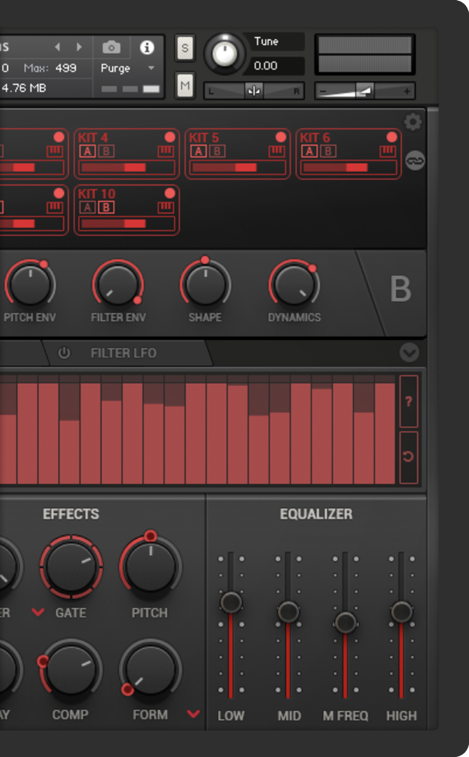Select previous preset with left arrow
The image size is (469, 757).
(x=57, y=47)
